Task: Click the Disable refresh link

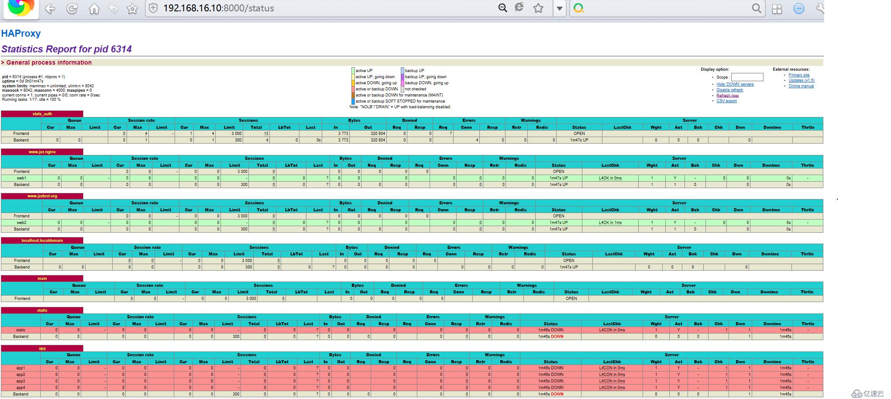Action: pyautogui.click(x=729, y=90)
